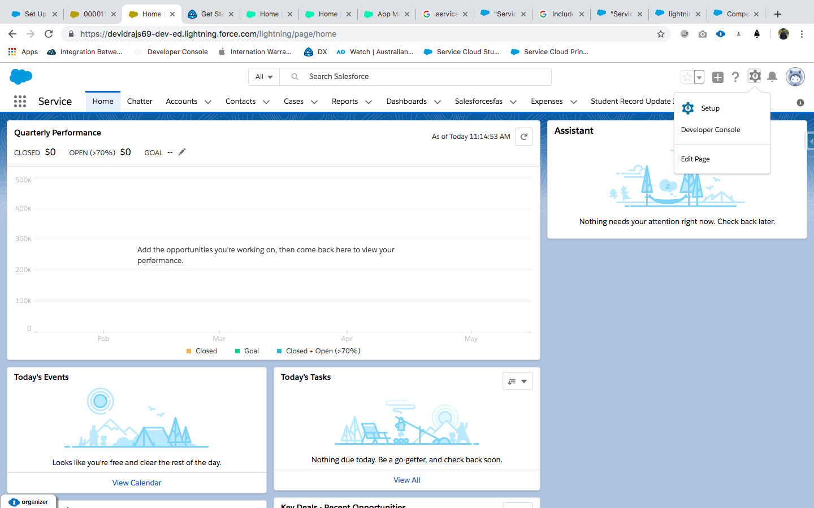Open the help question mark icon
The image size is (814, 508).
tap(735, 77)
